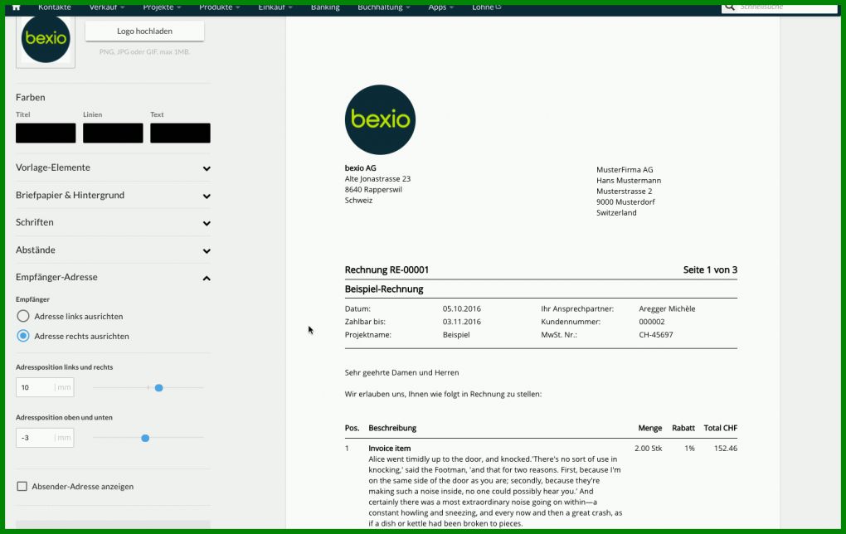Click the Adressposition oben und unten input field
The image size is (846, 534).
(45, 438)
